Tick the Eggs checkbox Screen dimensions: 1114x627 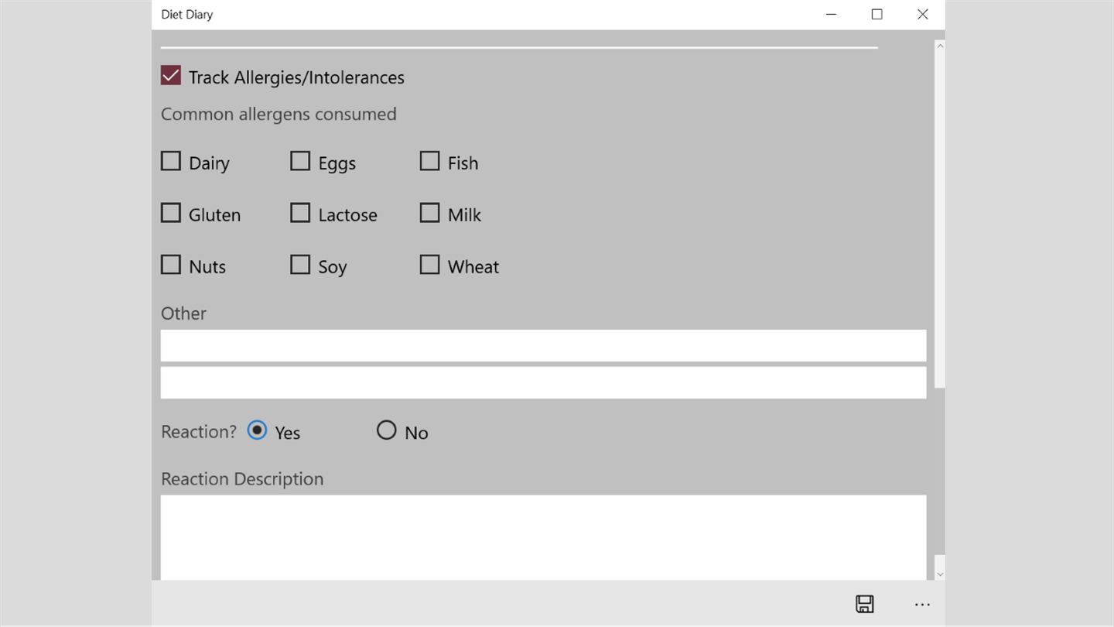(300, 161)
